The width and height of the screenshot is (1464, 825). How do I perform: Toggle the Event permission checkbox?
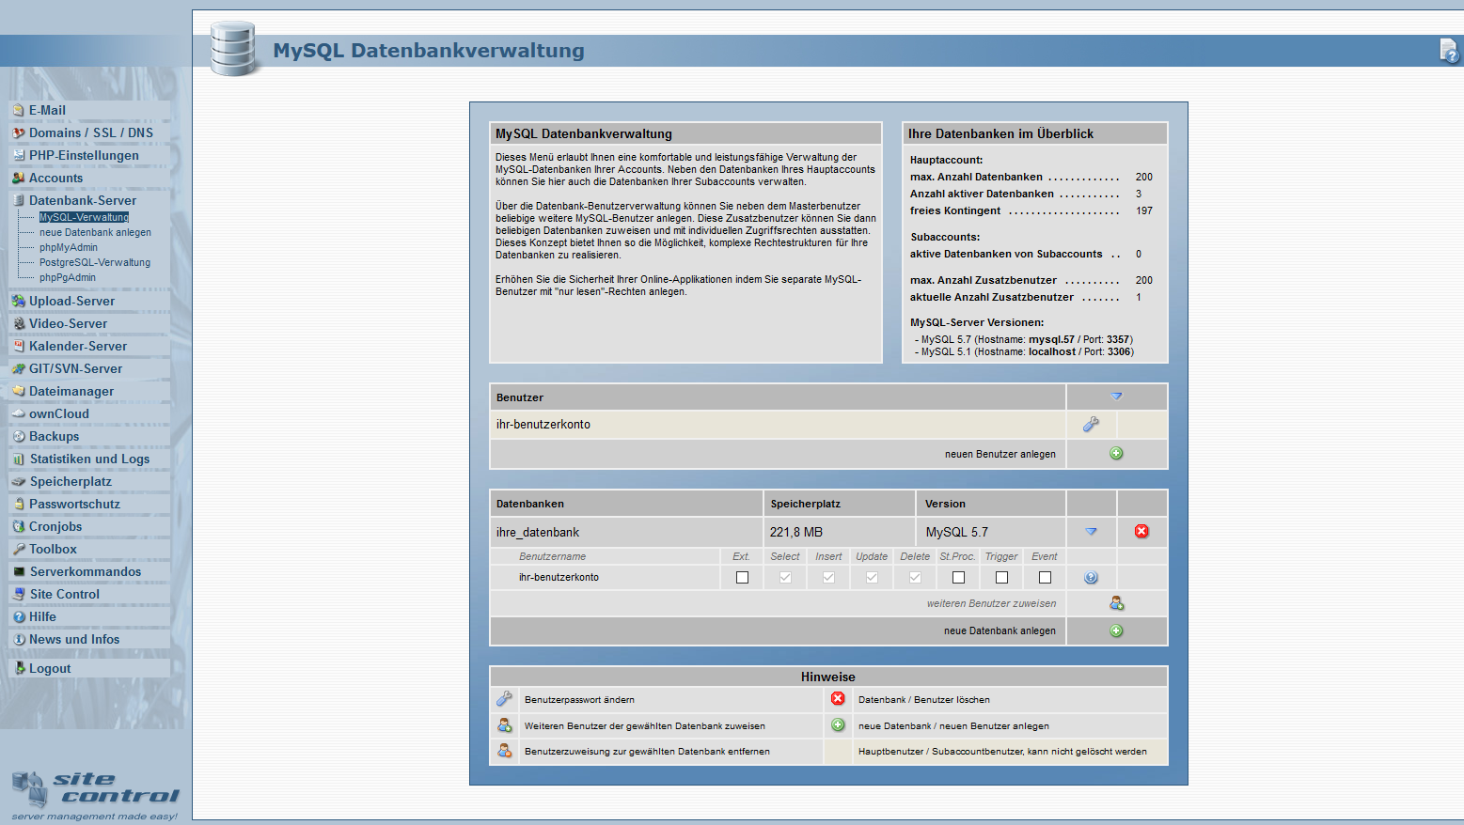1045,577
